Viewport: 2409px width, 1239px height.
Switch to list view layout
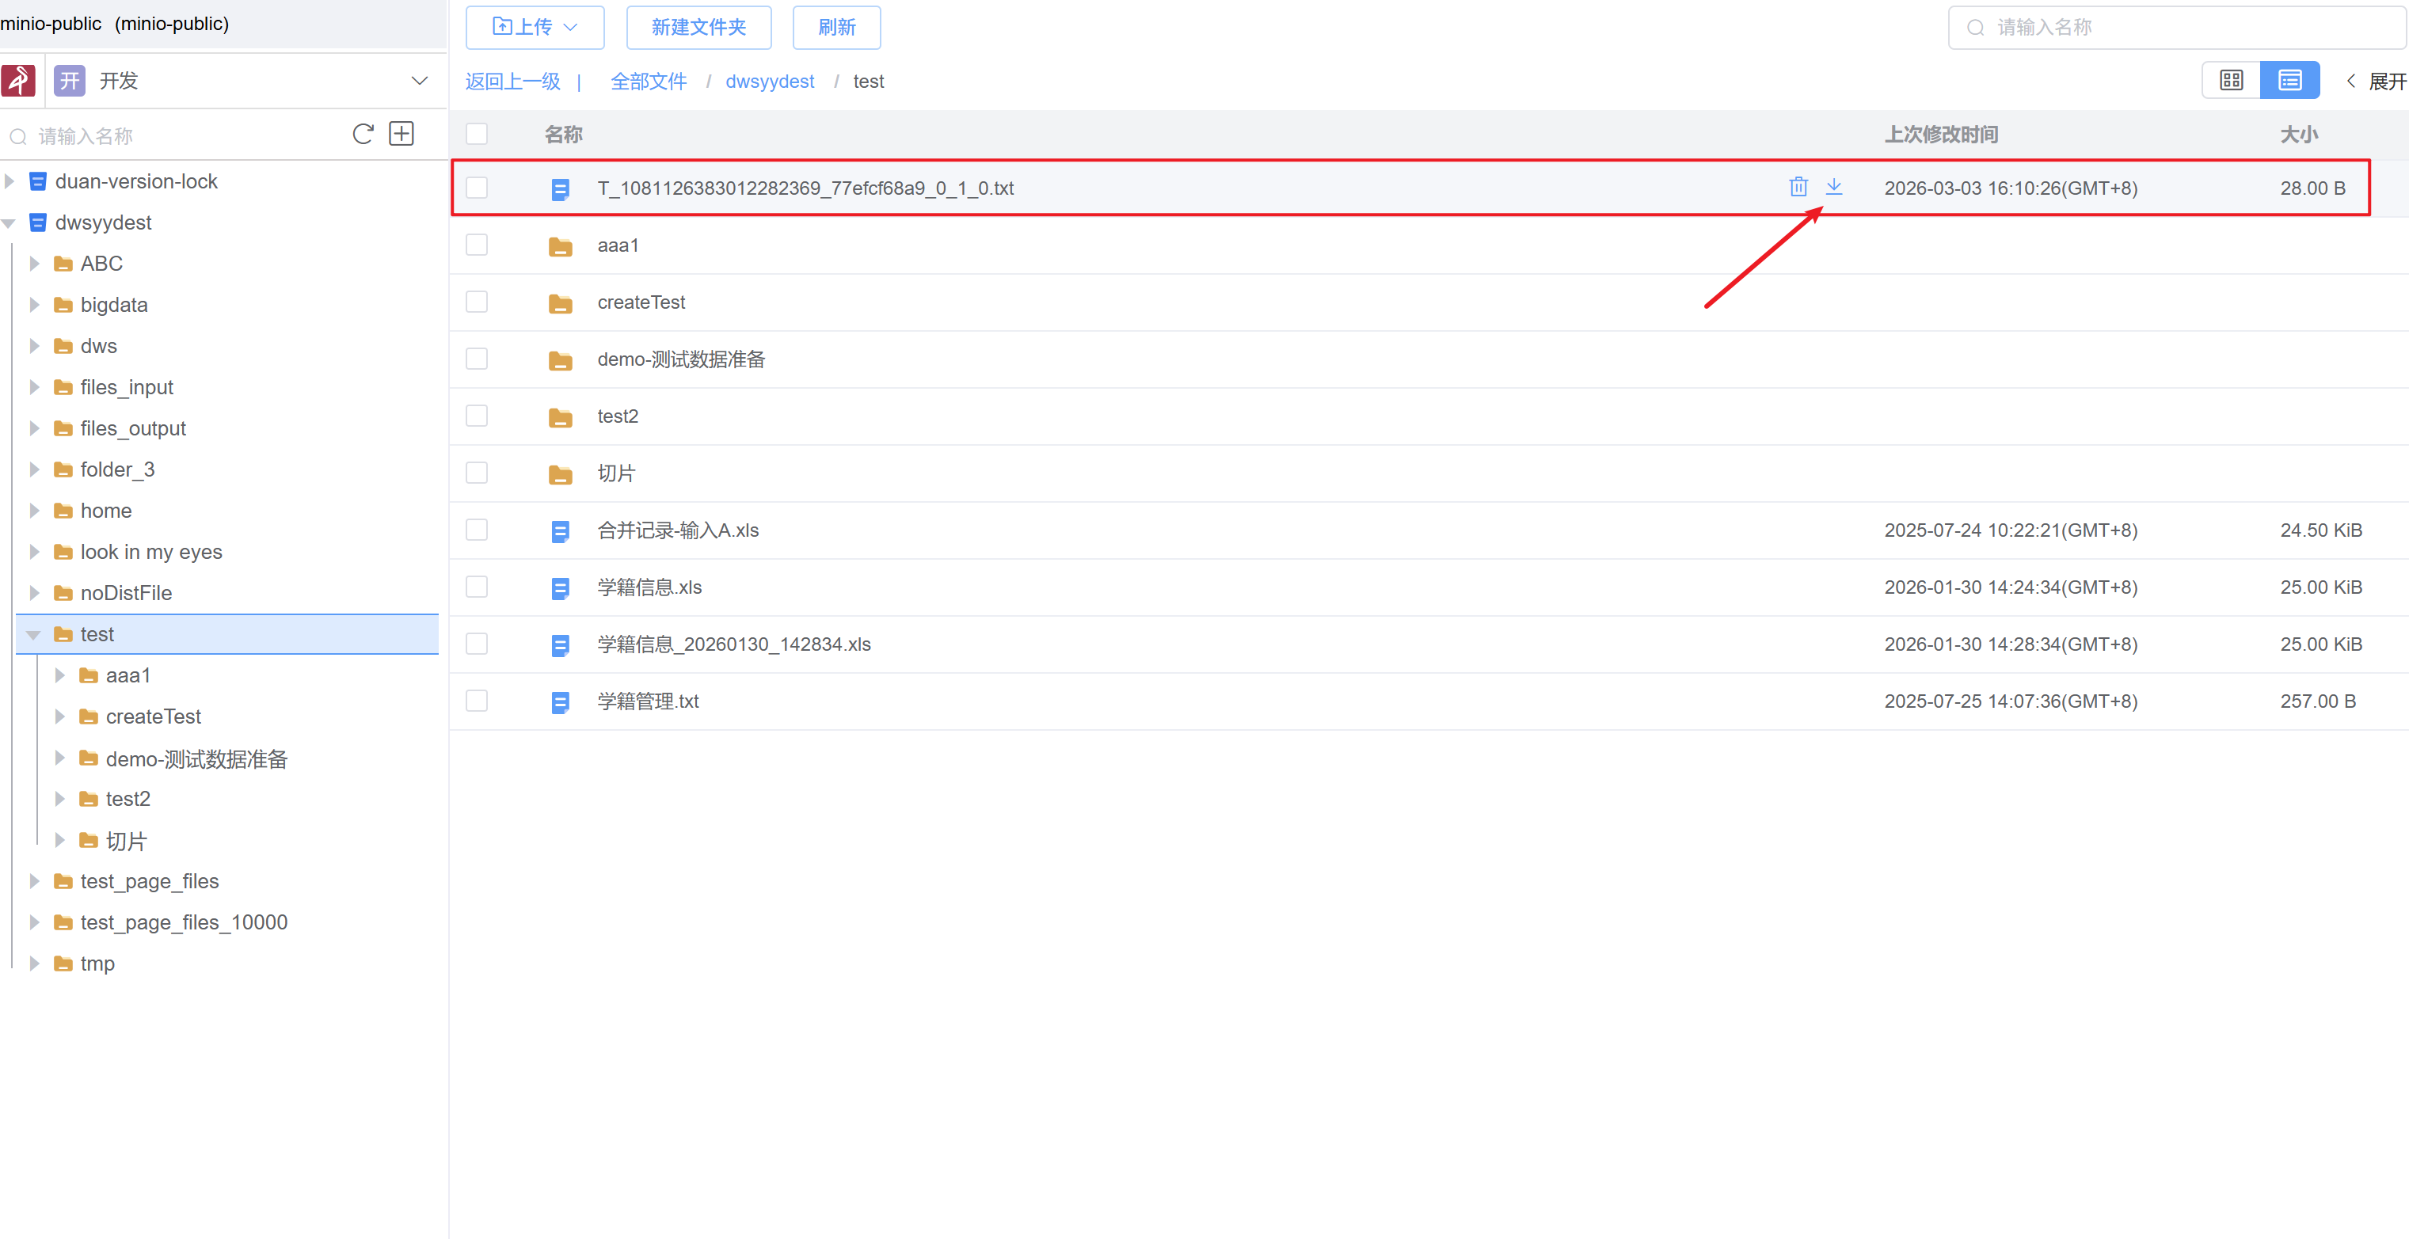(2289, 81)
